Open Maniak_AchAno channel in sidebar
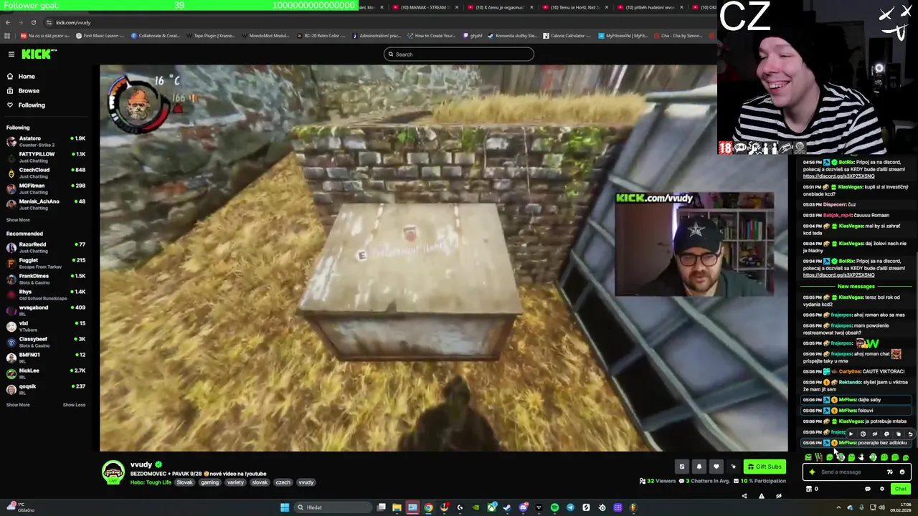The image size is (918, 516). coord(46,204)
